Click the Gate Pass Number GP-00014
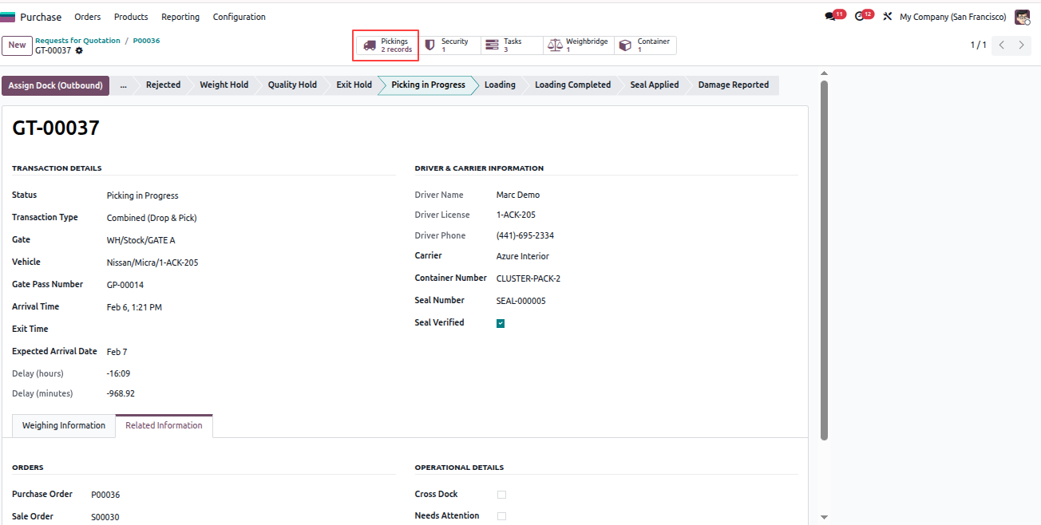The height and width of the screenshot is (525, 1041). [x=125, y=285]
